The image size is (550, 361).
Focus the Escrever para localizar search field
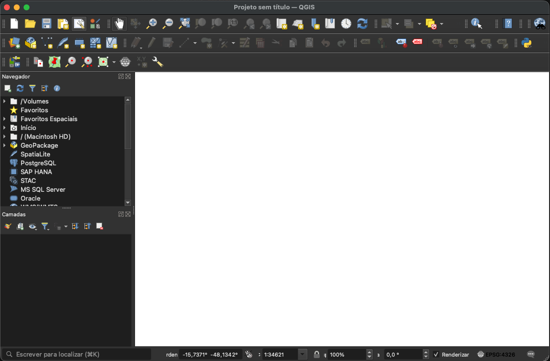click(77, 354)
